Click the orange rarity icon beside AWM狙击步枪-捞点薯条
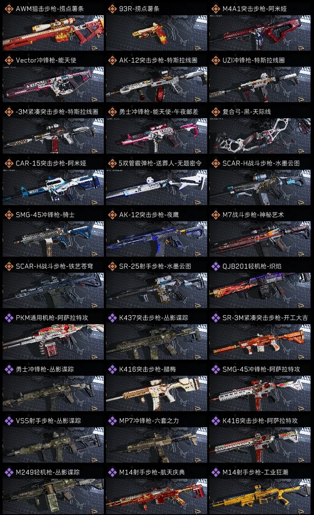 point(9,9)
